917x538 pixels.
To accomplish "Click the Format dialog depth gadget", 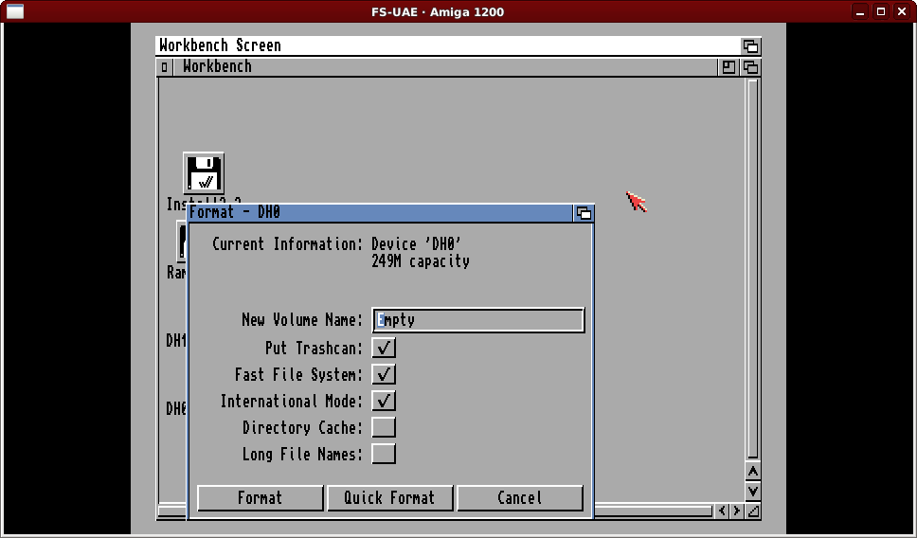I will [584, 213].
